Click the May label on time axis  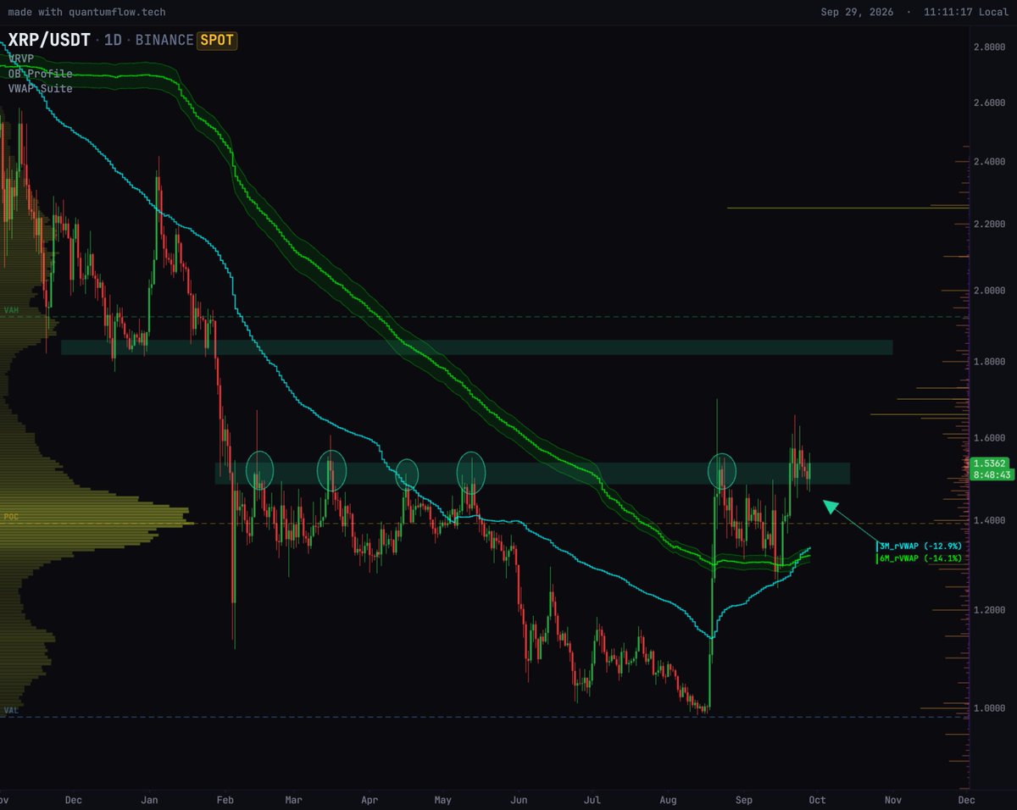click(x=442, y=800)
